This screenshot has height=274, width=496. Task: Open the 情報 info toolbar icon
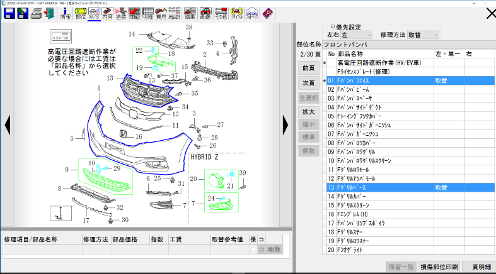coord(66,14)
